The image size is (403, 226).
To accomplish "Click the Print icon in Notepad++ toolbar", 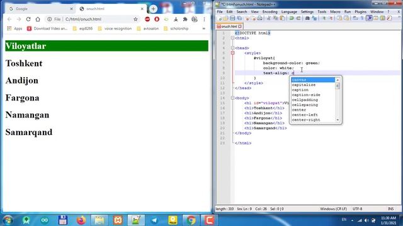I will (260, 18).
